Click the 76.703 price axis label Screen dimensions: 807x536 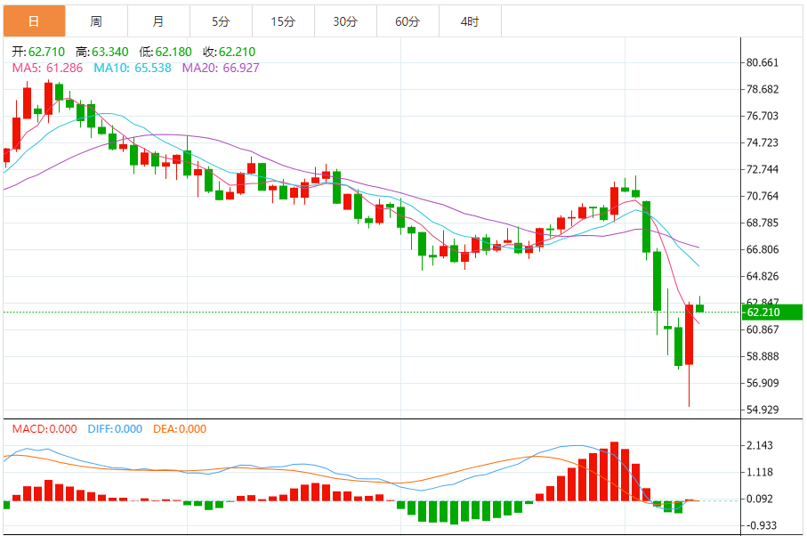(x=763, y=116)
